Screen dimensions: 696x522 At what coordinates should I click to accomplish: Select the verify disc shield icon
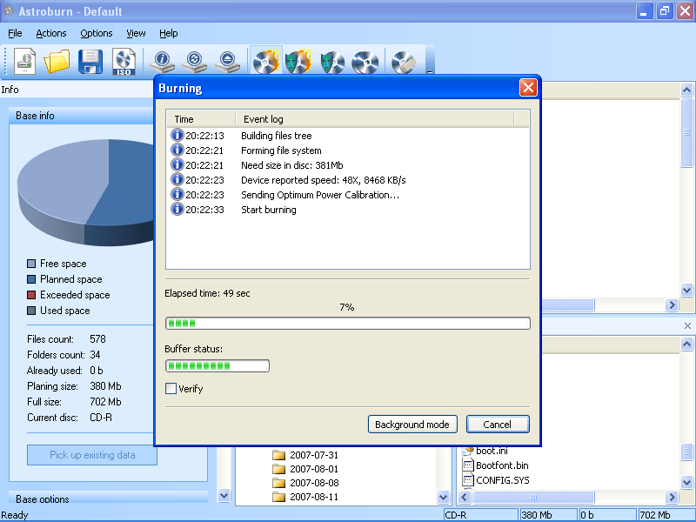tap(331, 61)
